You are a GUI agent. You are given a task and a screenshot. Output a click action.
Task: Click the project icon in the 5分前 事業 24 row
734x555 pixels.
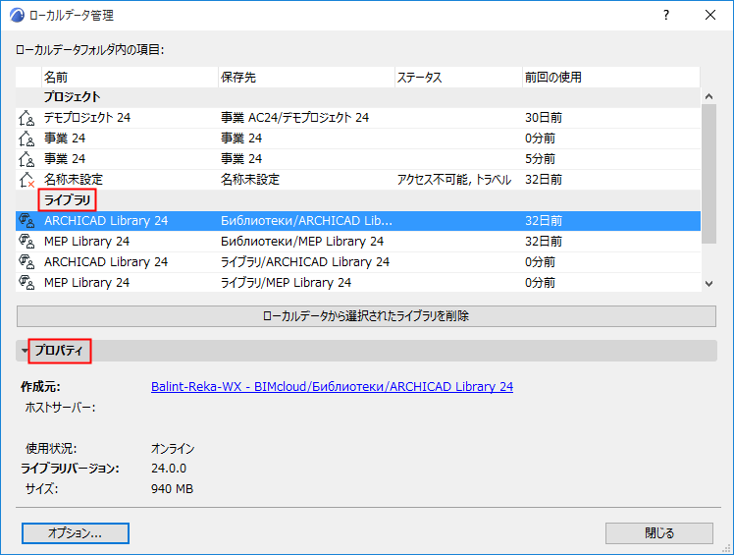(26, 159)
